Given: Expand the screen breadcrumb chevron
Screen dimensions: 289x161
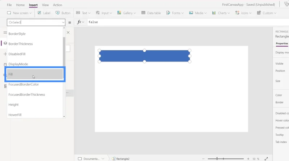Looking at the screenshot, I should [x=103, y=158].
